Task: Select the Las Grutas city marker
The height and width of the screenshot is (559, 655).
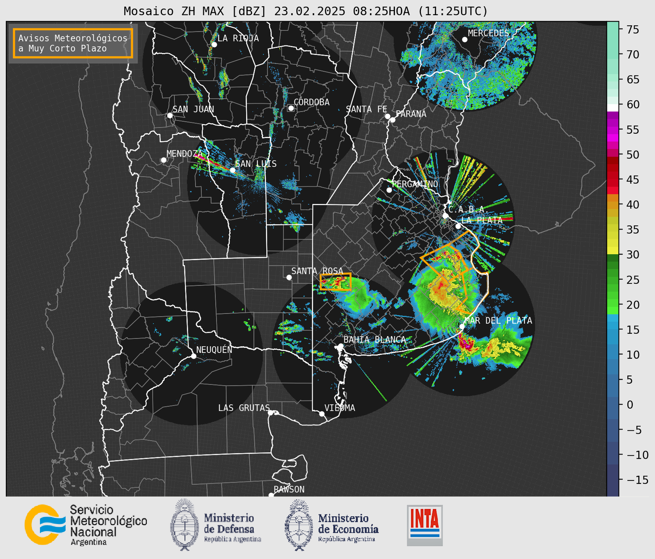Action: coord(271,413)
